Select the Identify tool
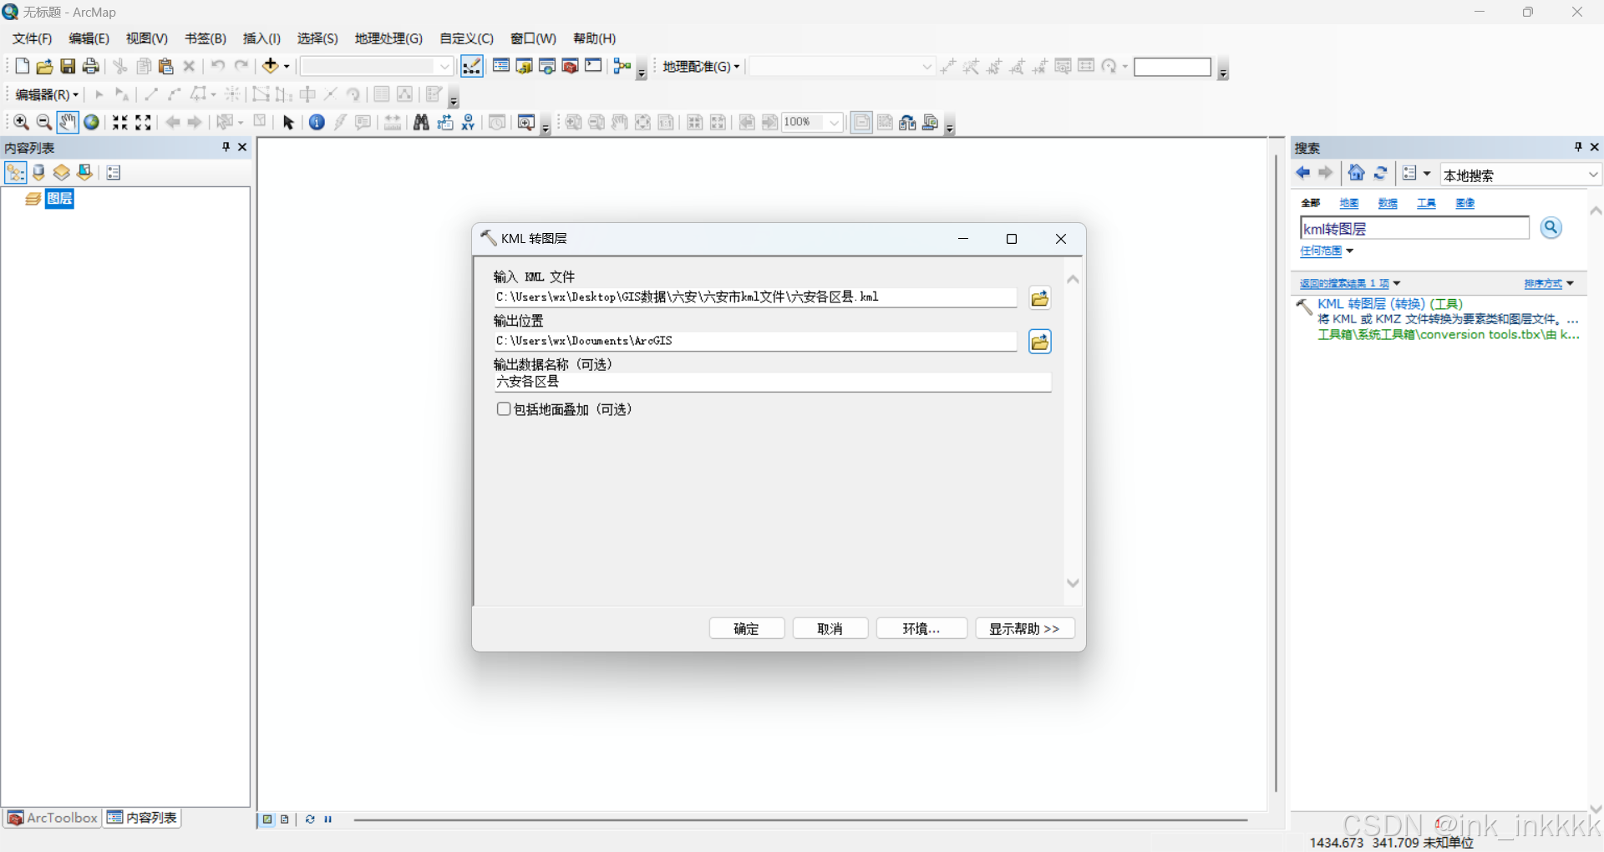The width and height of the screenshot is (1604, 852). [x=317, y=123]
